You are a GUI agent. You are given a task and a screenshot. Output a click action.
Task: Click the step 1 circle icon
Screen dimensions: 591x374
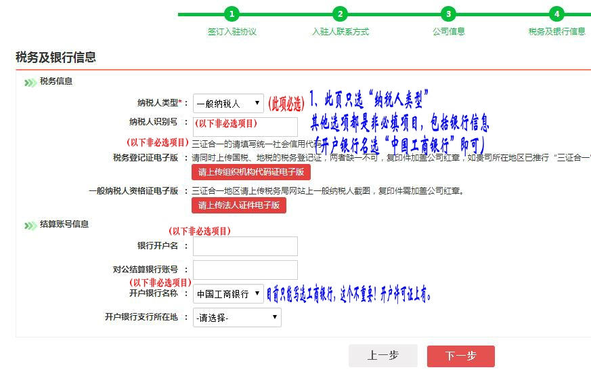point(232,14)
